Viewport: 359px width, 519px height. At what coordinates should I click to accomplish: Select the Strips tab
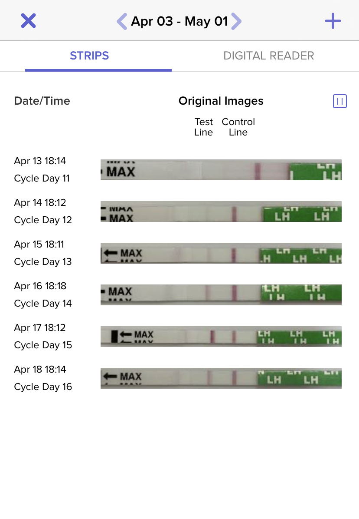click(89, 56)
